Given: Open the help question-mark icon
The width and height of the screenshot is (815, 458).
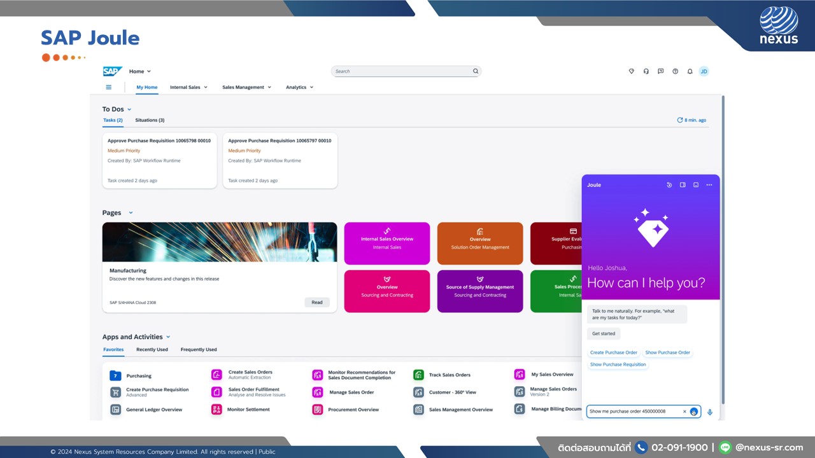Looking at the screenshot, I should (x=676, y=71).
